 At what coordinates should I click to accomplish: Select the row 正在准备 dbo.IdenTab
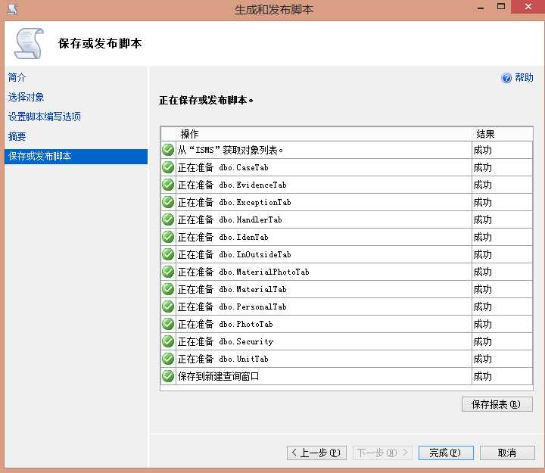[x=347, y=237]
